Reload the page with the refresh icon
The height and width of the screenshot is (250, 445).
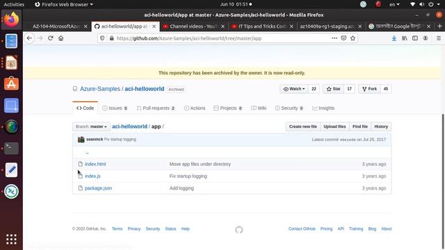pyautogui.click(x=51, y=38)
